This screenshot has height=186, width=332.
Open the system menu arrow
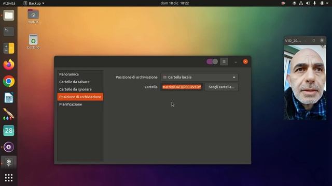point(327,3)
